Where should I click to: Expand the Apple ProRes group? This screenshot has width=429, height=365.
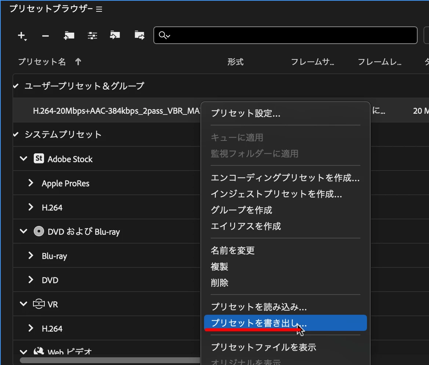(31, 183)
